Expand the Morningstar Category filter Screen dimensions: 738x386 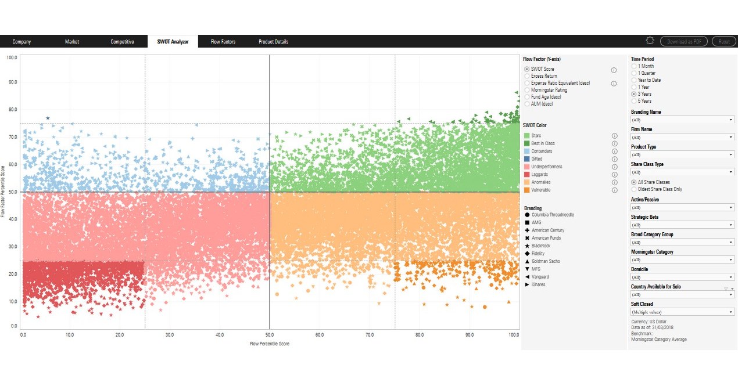(x=681, y=259)
